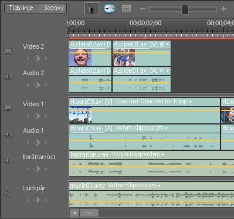234x219 pixels.
Task: Go to previous keyframe on Audio 1
Action: click(28, 143)
